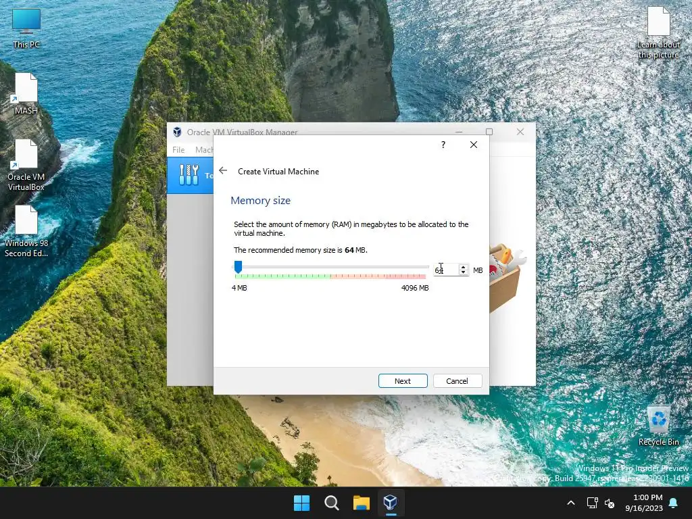Open the muted volume tray icon

click(610, 503)
